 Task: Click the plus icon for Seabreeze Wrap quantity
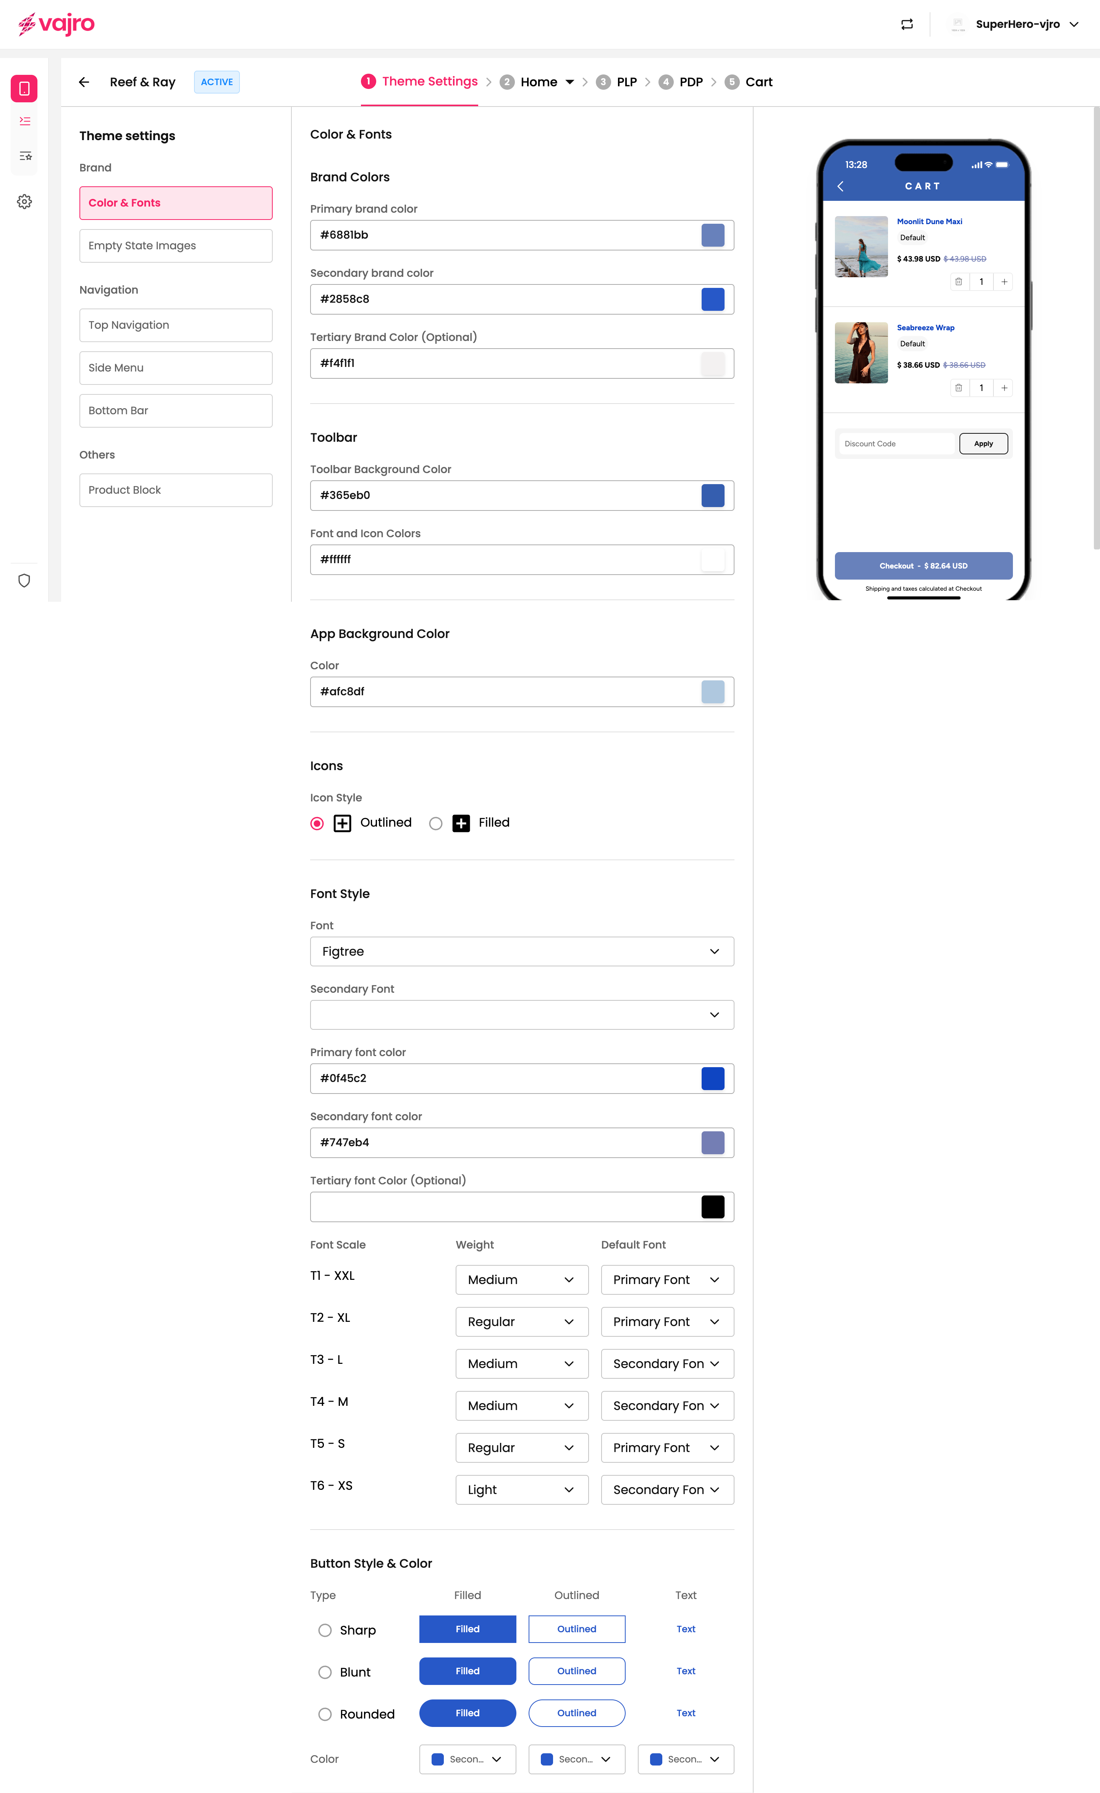pyautogui.click(x=1004, y=388)
